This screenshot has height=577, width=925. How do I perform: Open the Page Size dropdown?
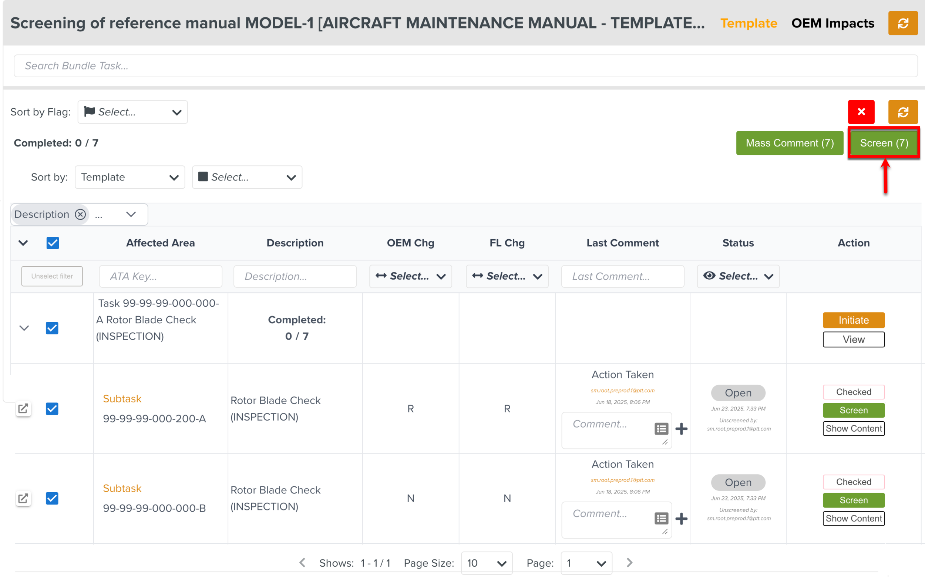pos(486,563)
